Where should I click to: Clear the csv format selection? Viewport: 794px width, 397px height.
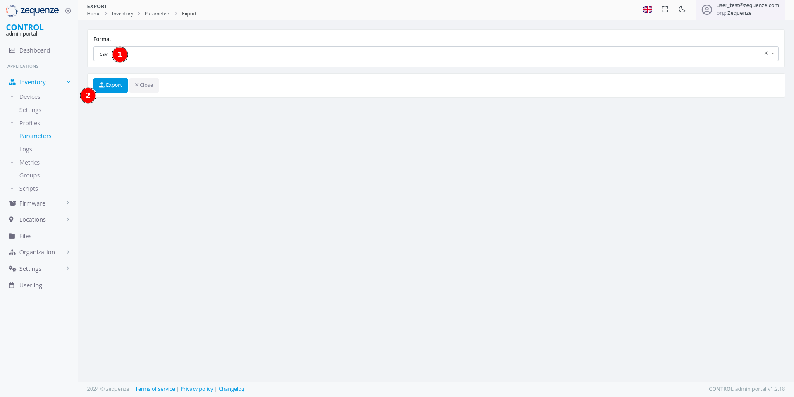click(x=766, y=53)
